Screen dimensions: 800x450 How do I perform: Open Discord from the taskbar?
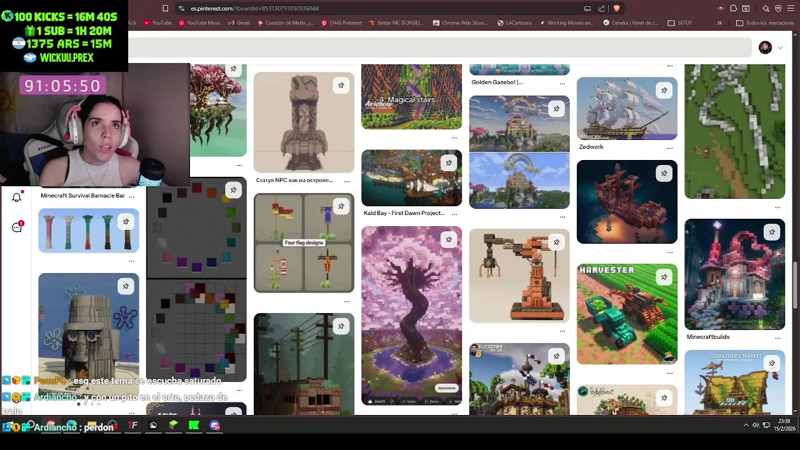click(x=214, y=426)
